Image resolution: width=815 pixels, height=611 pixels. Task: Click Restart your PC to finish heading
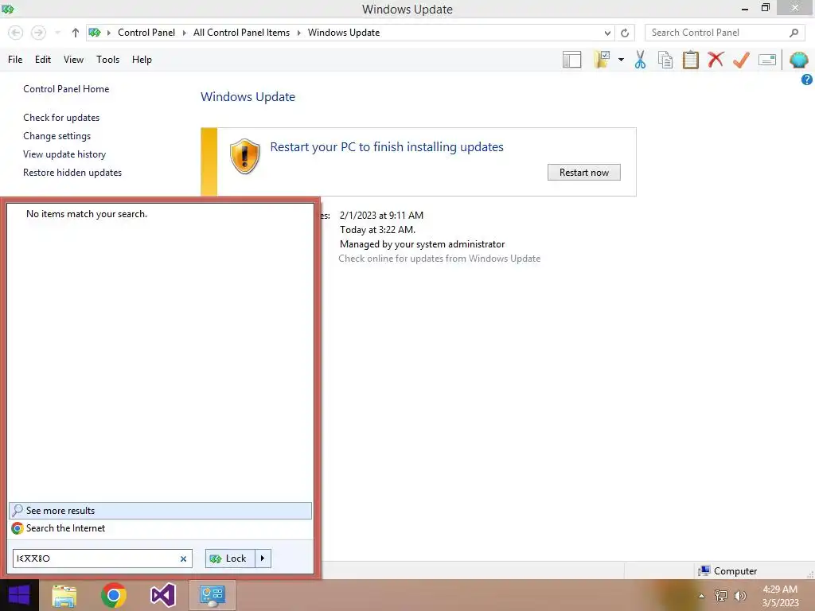pos(387,147)
